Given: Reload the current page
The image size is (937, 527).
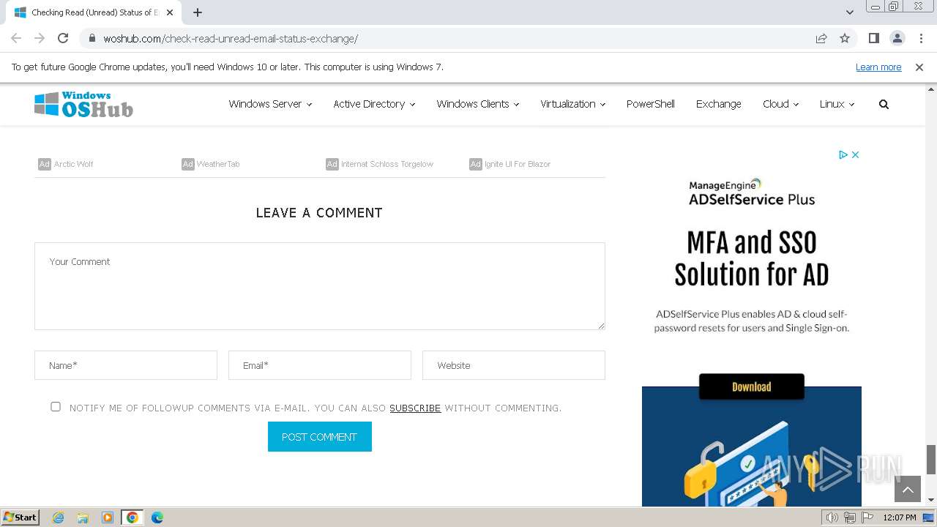Looking at the screenshot, I should click(63, 38).
